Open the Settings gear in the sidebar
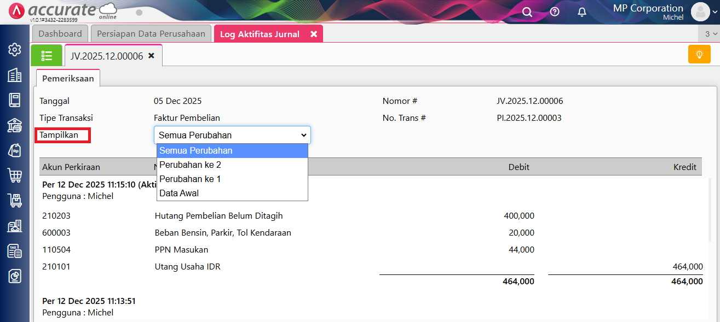The width and height of the screenshot is (720, 322). click(15, 50)
